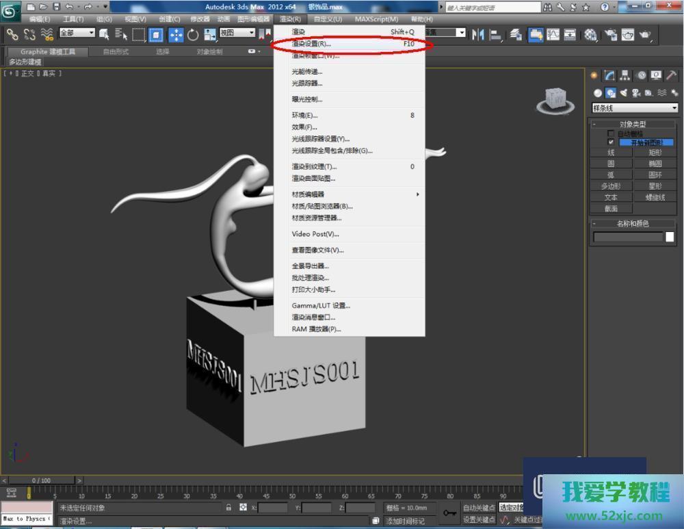Select the Select and Move tool

point(175,34)
